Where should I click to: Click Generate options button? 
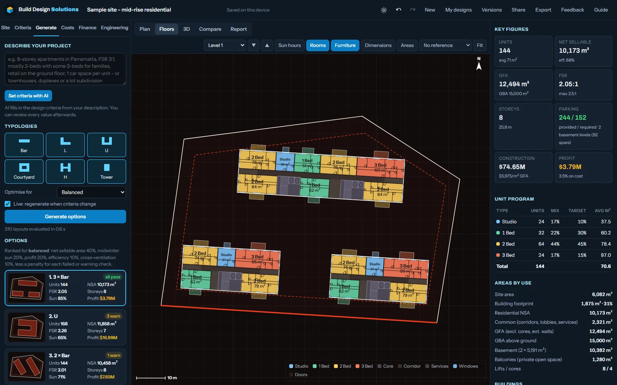coord(65,217)
